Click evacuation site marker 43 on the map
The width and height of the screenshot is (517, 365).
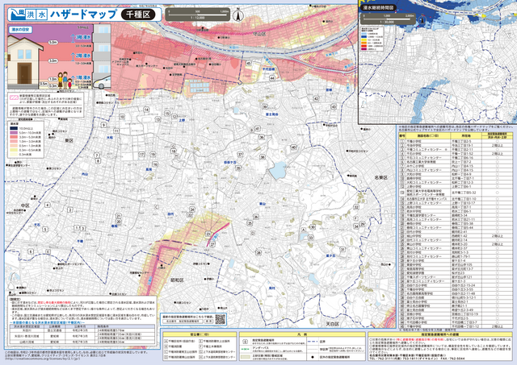(334, 106)
